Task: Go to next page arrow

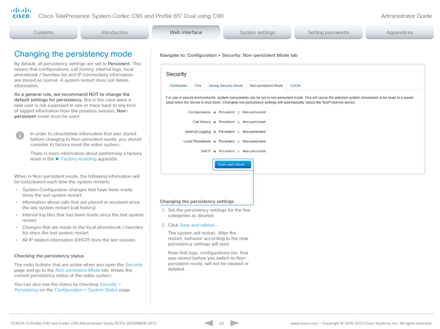Action: [235, 323]
